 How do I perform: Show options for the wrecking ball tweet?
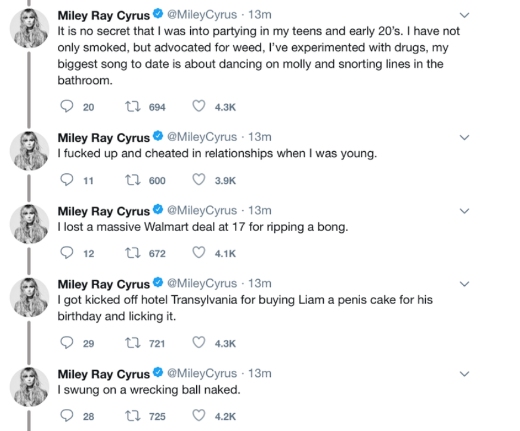click(465, 374)
